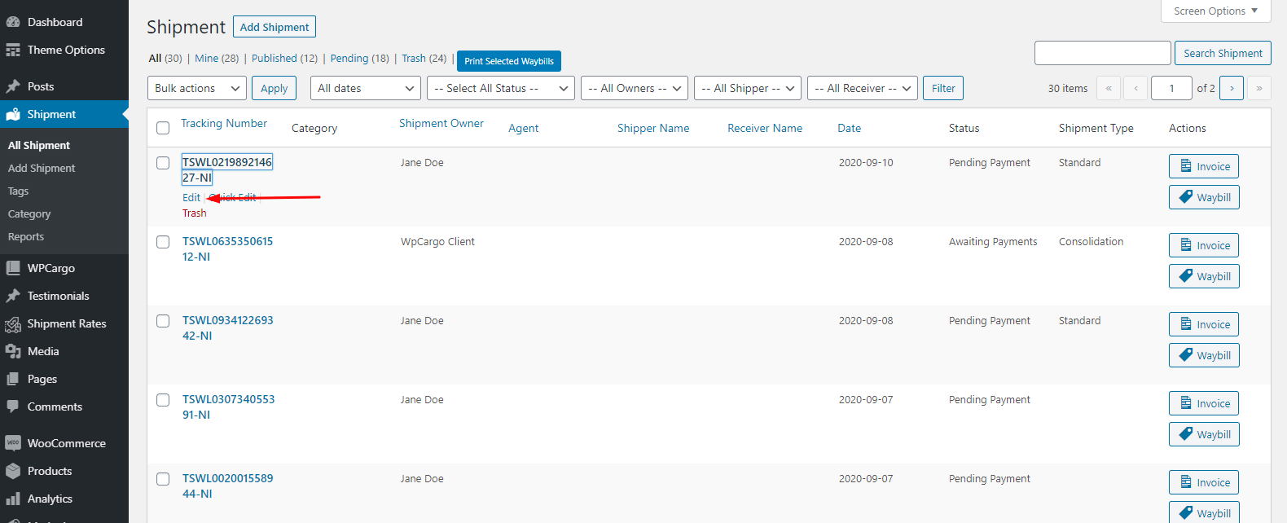
Task: Click the Shipment Rates icon
Action: click(13, 324)
